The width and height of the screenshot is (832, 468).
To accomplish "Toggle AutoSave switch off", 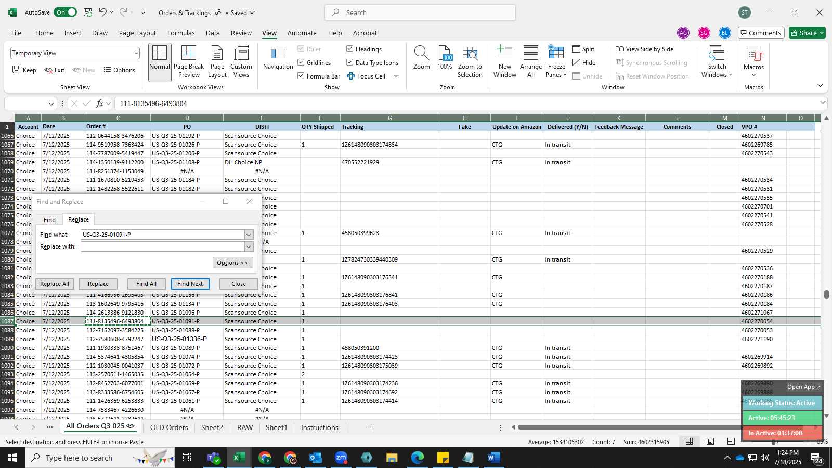I will pos(65,12).
